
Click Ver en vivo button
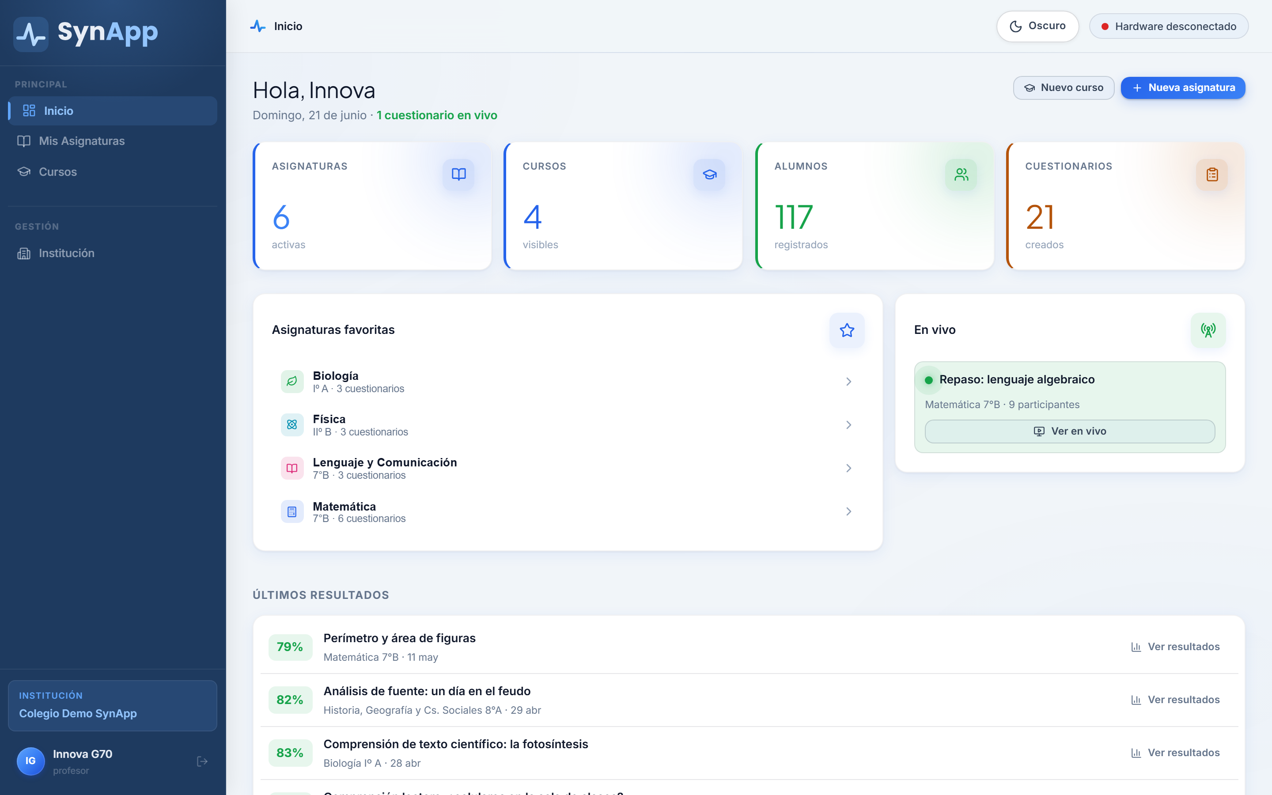(x=1070, y=431)
